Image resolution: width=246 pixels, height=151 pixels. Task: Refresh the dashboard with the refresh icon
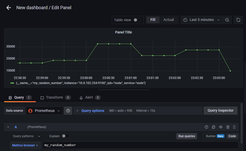click(x=238, y=20)
